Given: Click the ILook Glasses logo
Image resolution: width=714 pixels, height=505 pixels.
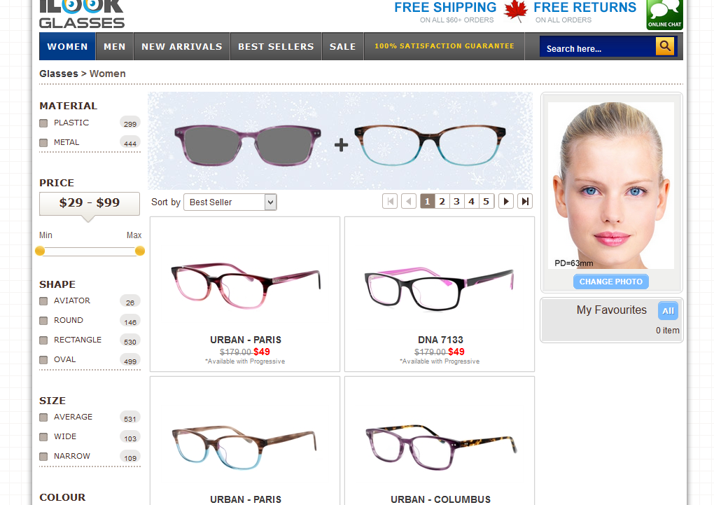Looking at the screenshot, I should [x=81, y=14].
